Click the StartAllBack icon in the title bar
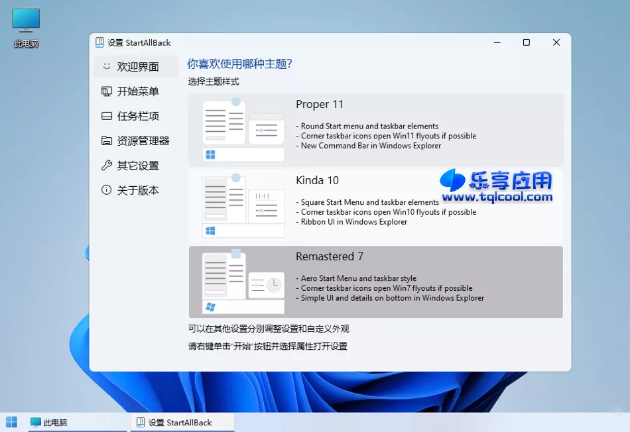 tap(99, 42)
